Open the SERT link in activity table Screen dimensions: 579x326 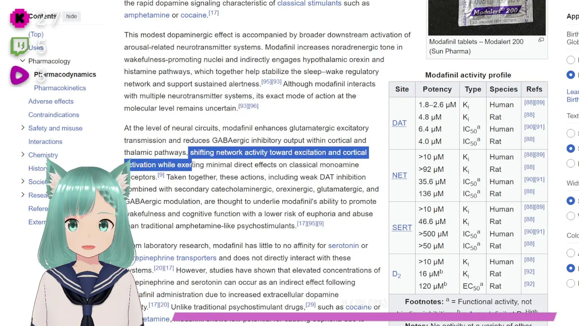coord(402,227)
